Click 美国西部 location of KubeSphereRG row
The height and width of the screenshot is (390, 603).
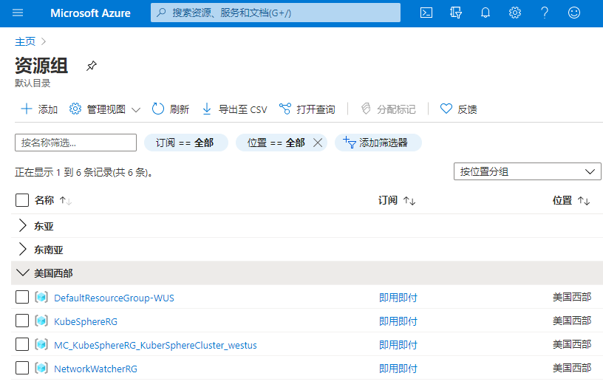pyautogui.click(x=572, y=321)
